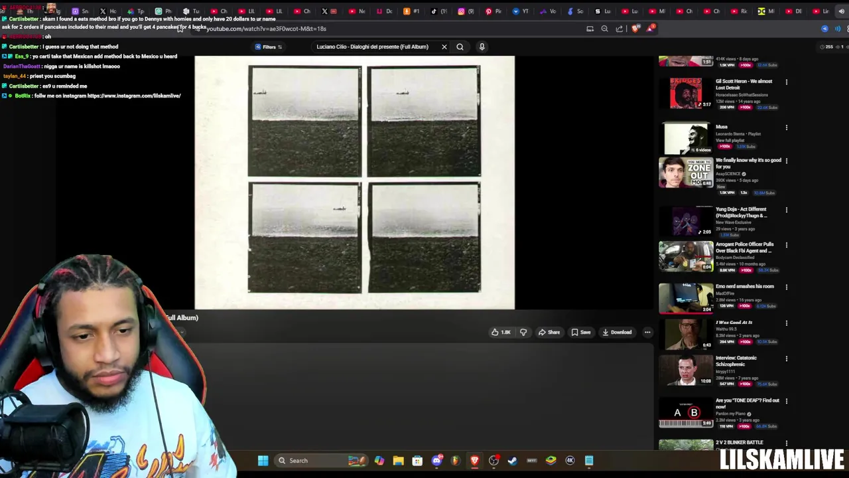The image size is (849, 478).
Task: Open Notepad from the taskbar
Action: [x=589, y=461]
